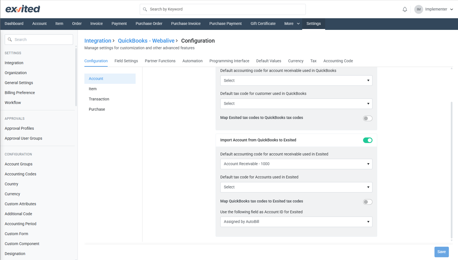Open default tax code for Accounts dropdown
458x260 pixels.
pyautogui.click(x=296, y=187)
